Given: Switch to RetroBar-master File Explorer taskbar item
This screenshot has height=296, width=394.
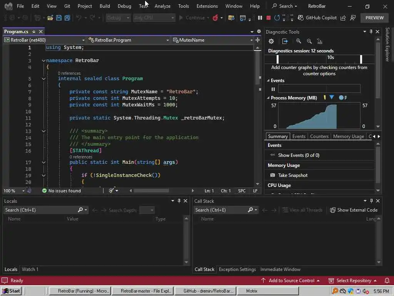Looking at the screenshot, I should click(x=143, y=291).
